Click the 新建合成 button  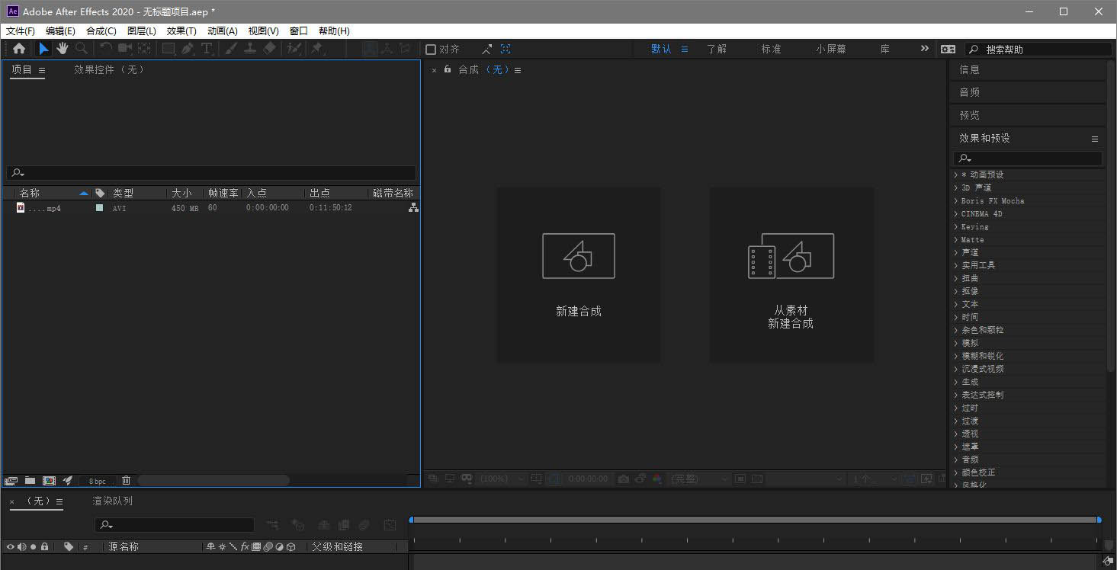(578, 275)
